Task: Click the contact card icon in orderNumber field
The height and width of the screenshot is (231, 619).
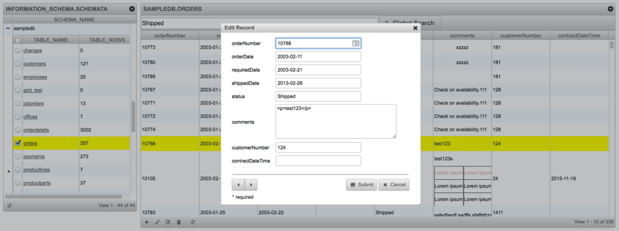Action: 355,43
